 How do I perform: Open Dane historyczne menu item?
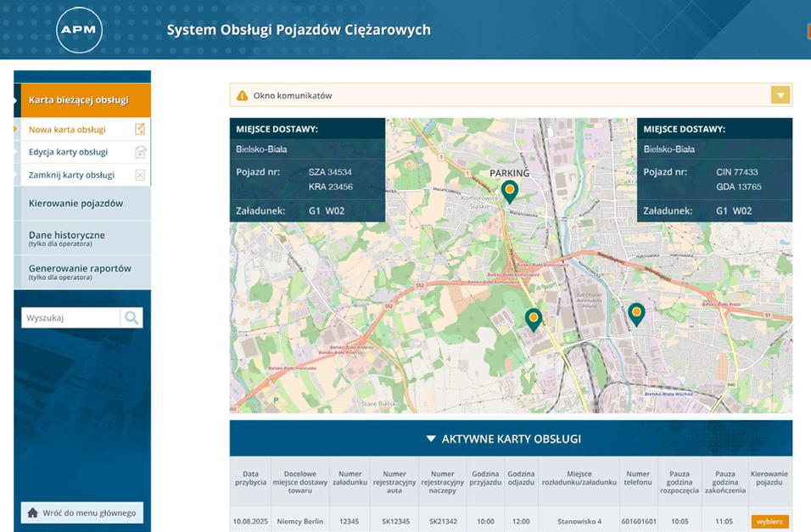coord(82,238)
